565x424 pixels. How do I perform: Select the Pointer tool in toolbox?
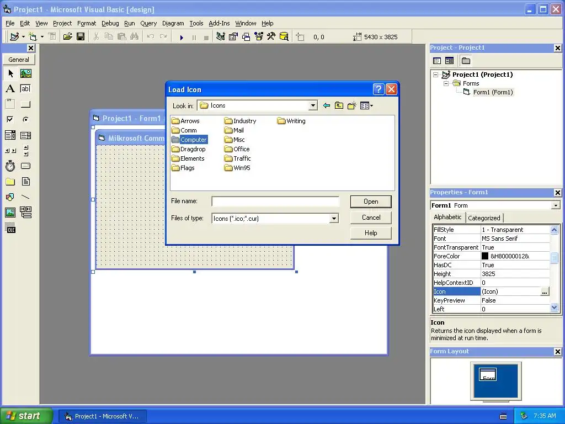click(x=10, y=73)
